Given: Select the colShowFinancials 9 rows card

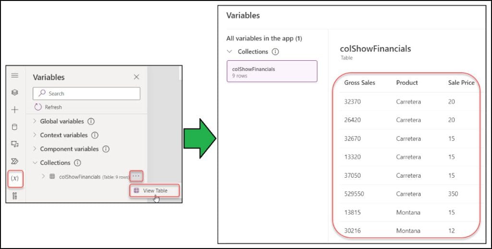Looking at the screenshot, I should click(x=272, y=71).
